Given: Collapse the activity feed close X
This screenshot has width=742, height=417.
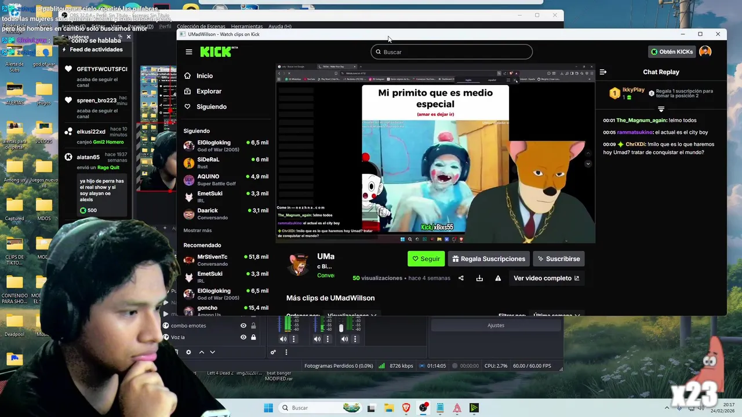Looking at the screenshot, I should click(x=129, y=37).
